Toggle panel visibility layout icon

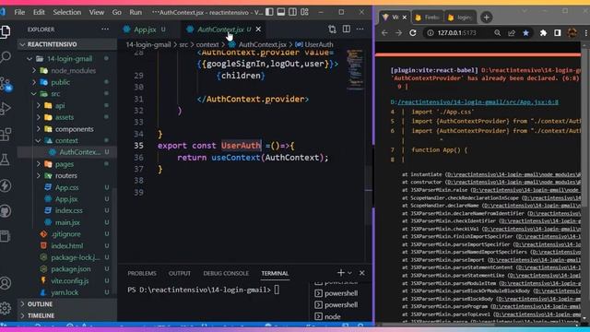(x=281, y=12)
